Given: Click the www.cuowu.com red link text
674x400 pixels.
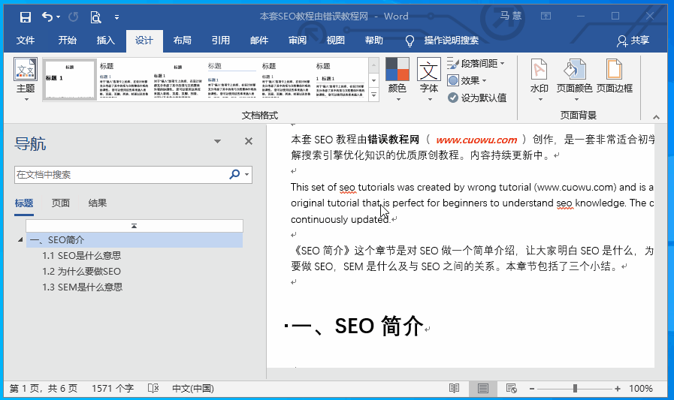Looking at the screenshot, I should [x=476, y=140].
